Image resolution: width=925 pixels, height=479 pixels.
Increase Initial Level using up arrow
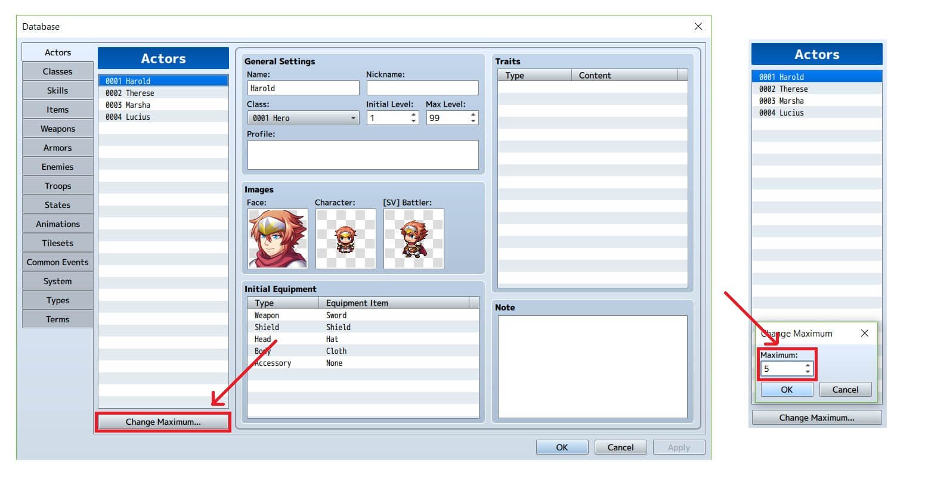tap(414, 114)
